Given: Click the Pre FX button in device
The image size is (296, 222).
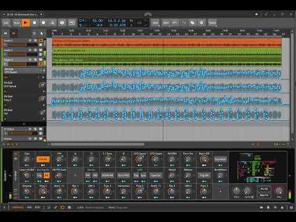Looking at the screenshot, I should [264, 189].
